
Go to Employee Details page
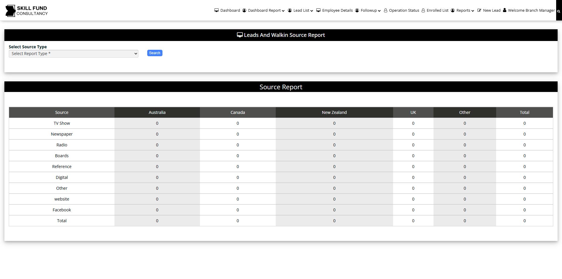point(337,10)
